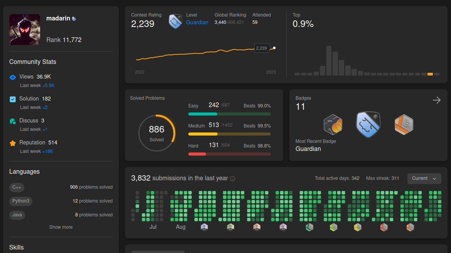Click the submissions info circle icon
The image size is (451, 253).
coord(233,179)
